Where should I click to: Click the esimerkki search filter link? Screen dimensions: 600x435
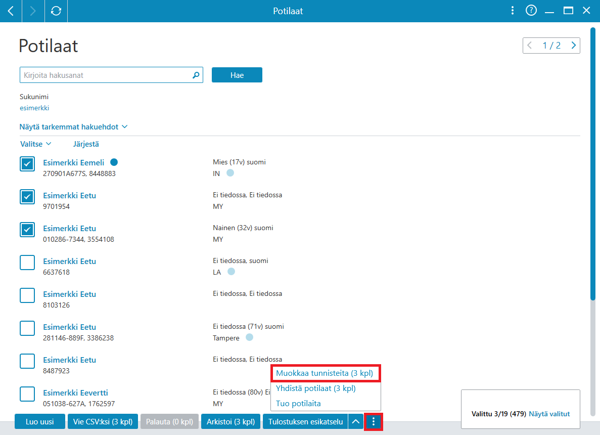click(34, 108)
